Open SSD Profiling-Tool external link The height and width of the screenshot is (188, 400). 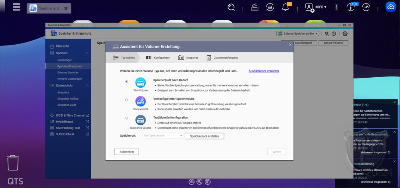coord(87,128)
